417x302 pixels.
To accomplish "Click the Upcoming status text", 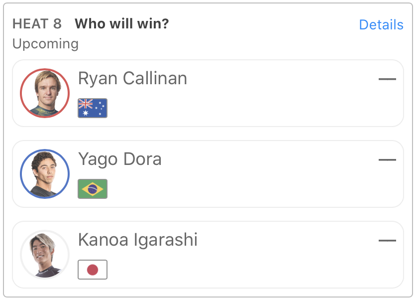I will (x=45, y=44).
